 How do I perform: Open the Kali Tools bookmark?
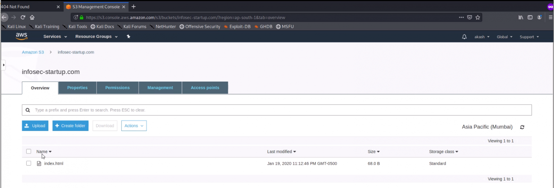click(75, 26)
